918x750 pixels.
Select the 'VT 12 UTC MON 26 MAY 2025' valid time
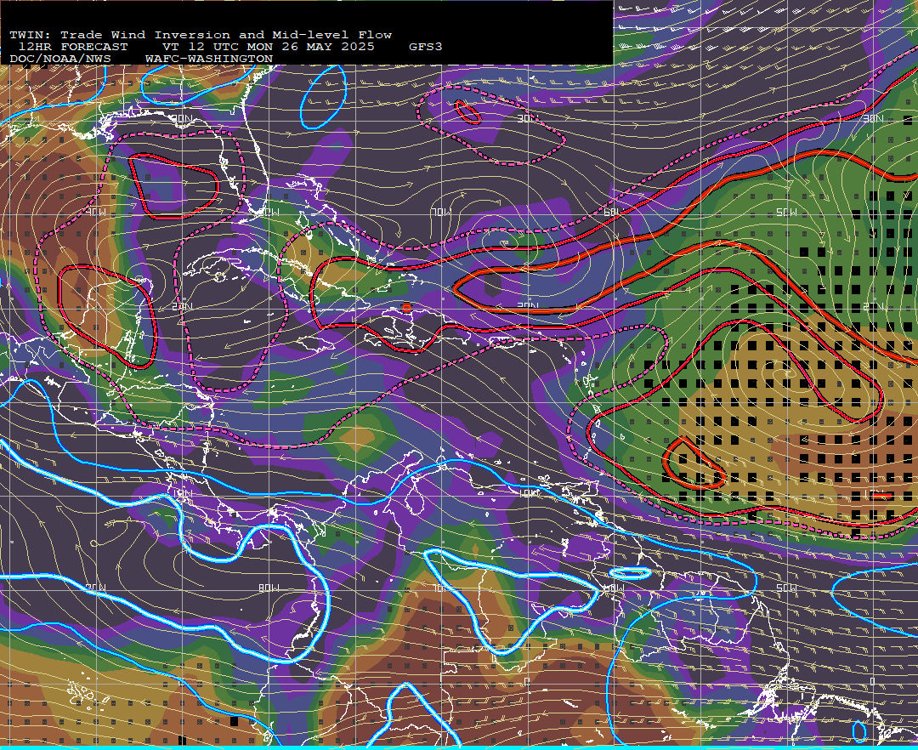click(x=268, y=47)
